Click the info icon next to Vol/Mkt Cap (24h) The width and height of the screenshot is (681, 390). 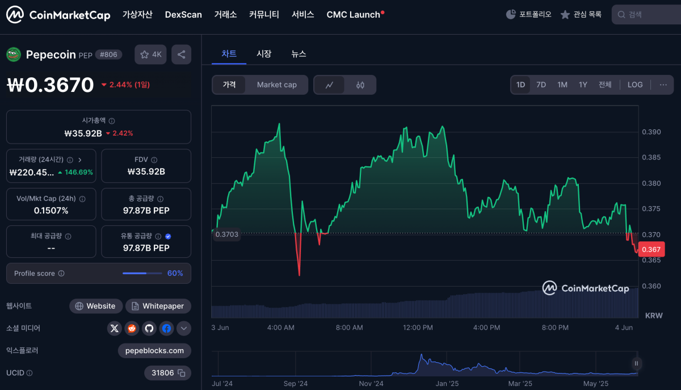82,199
